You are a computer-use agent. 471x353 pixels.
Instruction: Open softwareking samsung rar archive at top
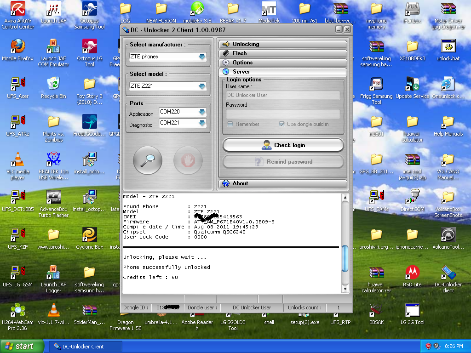click(376, 53)
